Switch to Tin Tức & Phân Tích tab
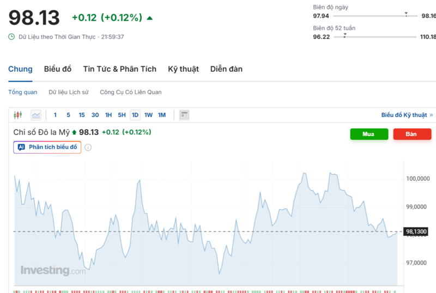Image resolution: width=436 pixels, height=293 pixels. pos(119,69)
